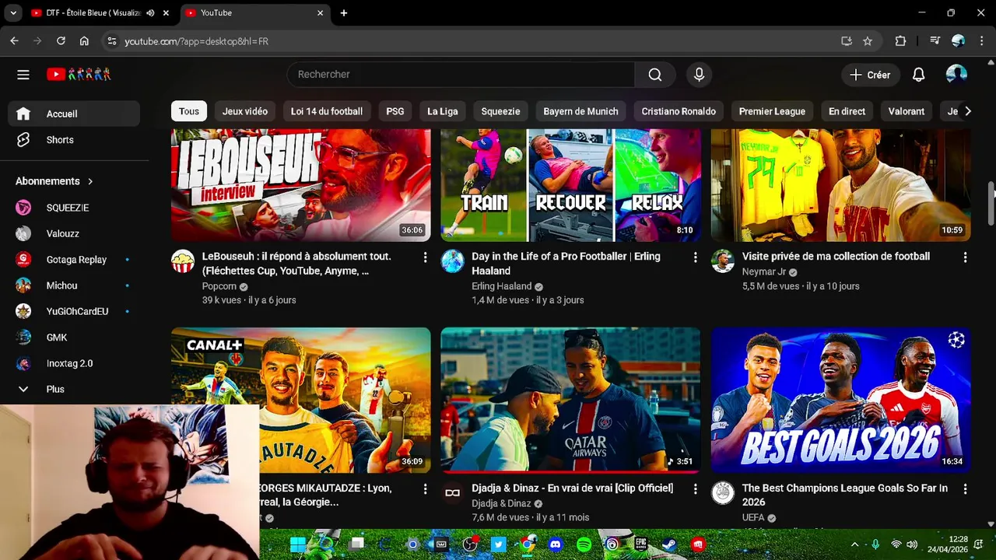Viewport: 996px width, 560px height.
Task: Open Epic Games launcher in taskbar
Action: point(640,544)
